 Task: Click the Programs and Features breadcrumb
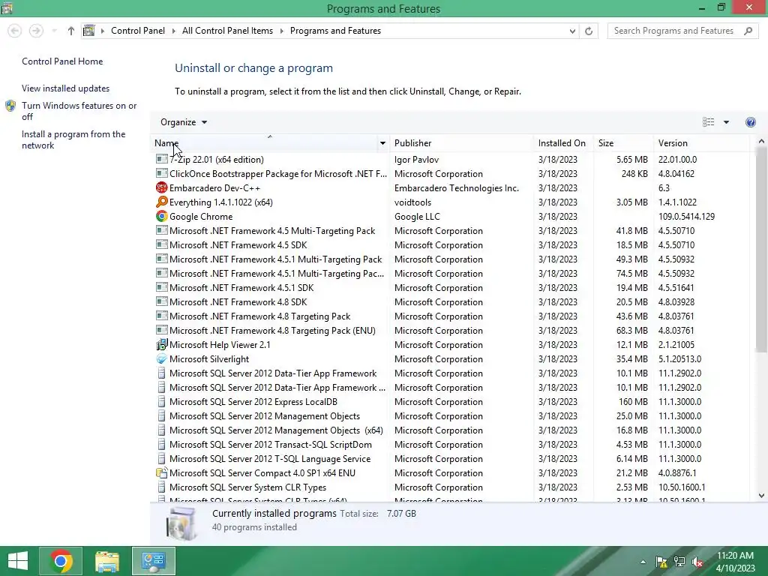point(335,31)
